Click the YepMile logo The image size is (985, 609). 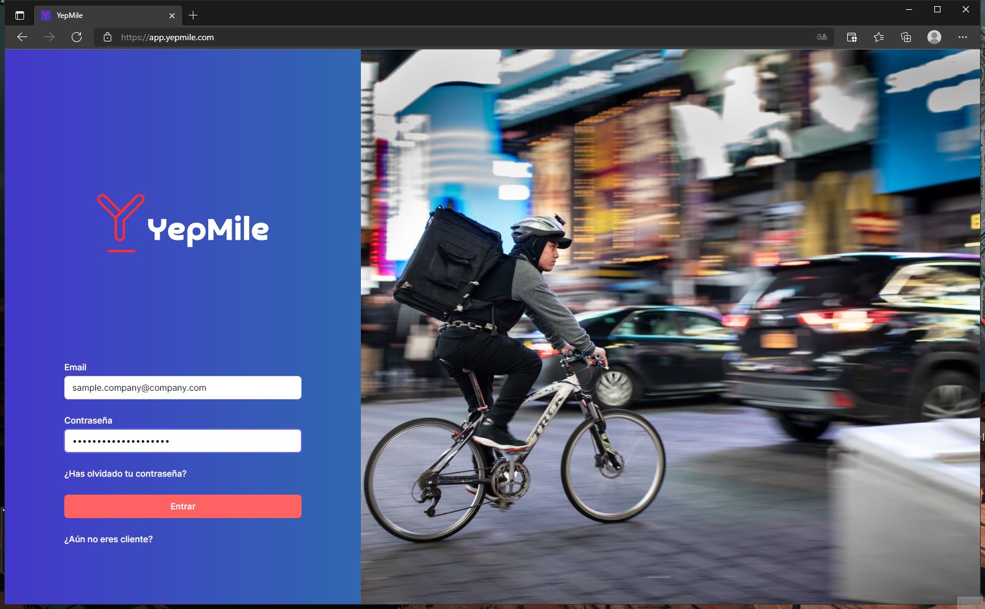tap(183, 224)
